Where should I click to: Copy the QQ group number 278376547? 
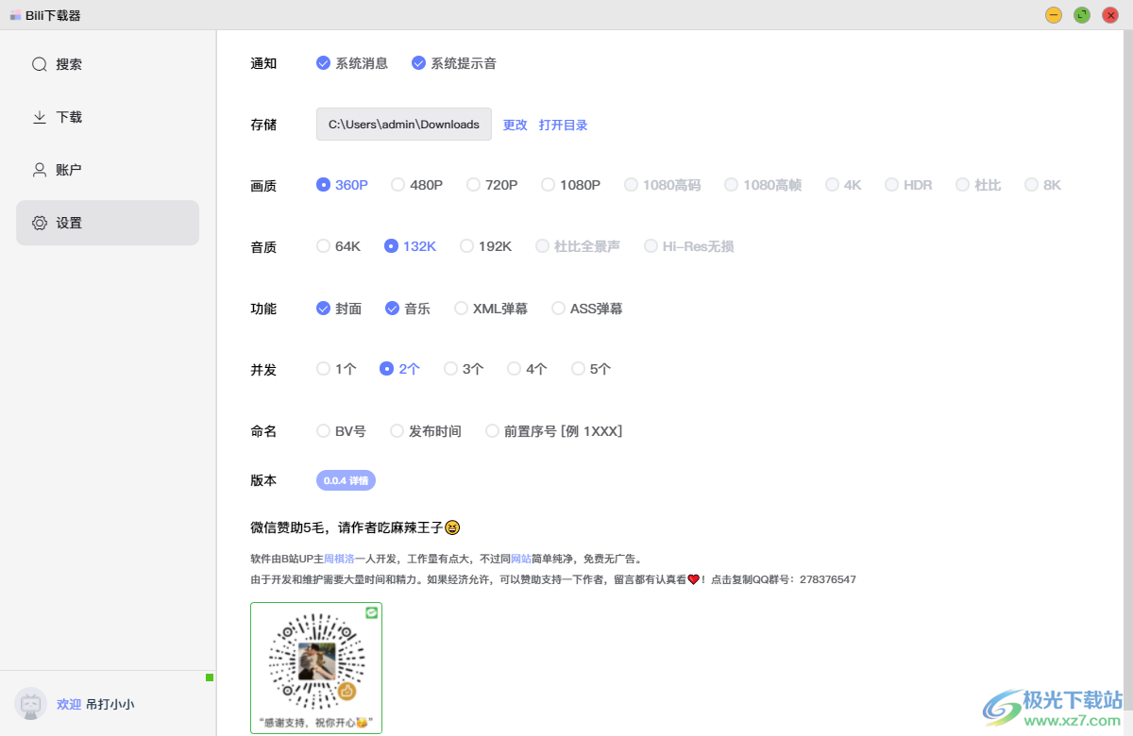coord(829,579)
